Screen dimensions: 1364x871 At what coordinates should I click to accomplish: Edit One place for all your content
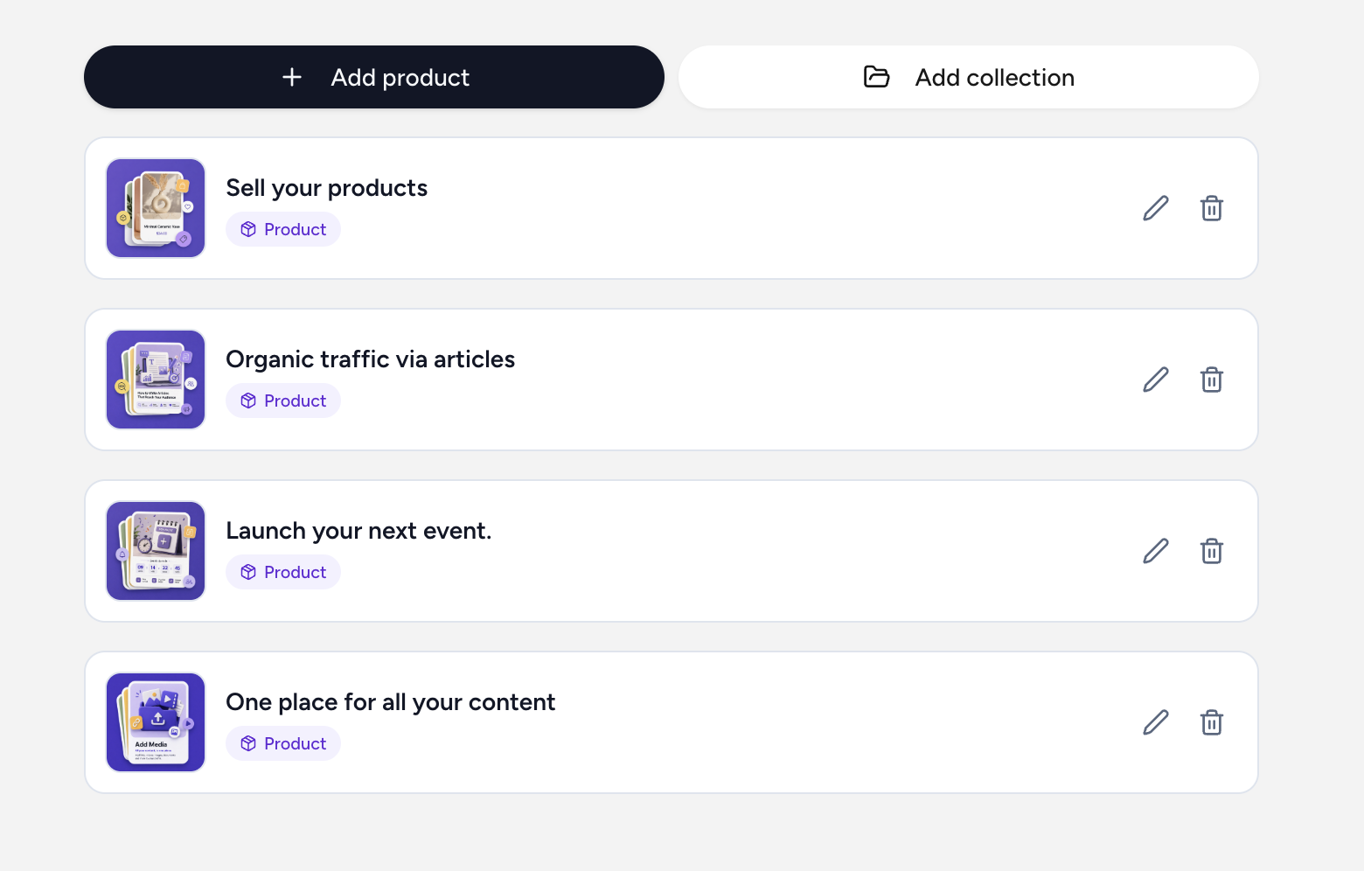1156,722
